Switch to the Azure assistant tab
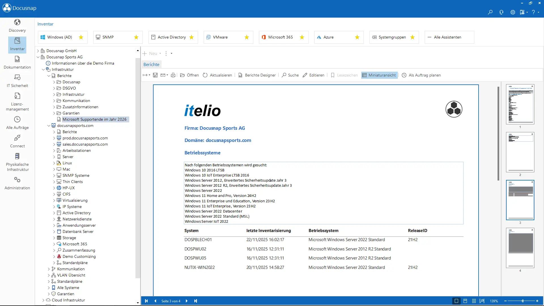544x306 pixels. (329, 37)
